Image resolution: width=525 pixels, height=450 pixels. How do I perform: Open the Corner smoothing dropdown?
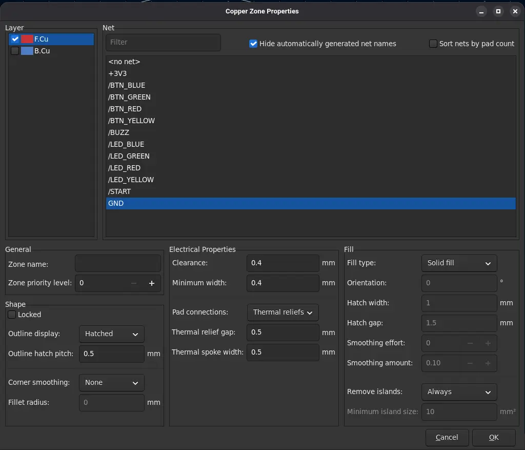click(x=111, y=383)
